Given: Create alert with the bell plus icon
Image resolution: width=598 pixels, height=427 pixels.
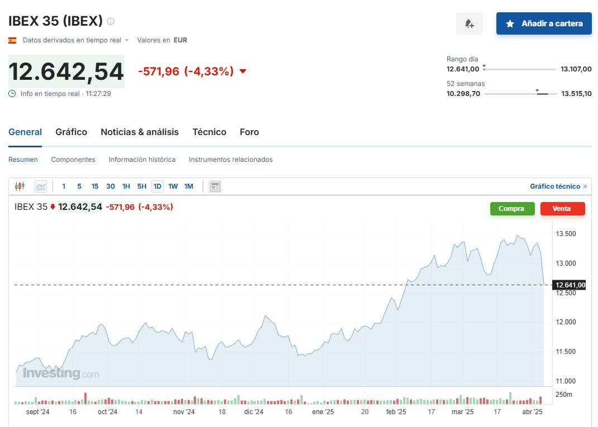Looking at the screenshot, I should click(x=470, y=23).
